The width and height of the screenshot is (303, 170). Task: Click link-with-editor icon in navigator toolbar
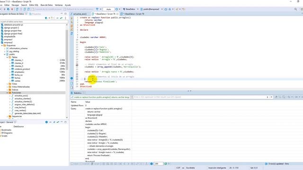tap(61, 18)
